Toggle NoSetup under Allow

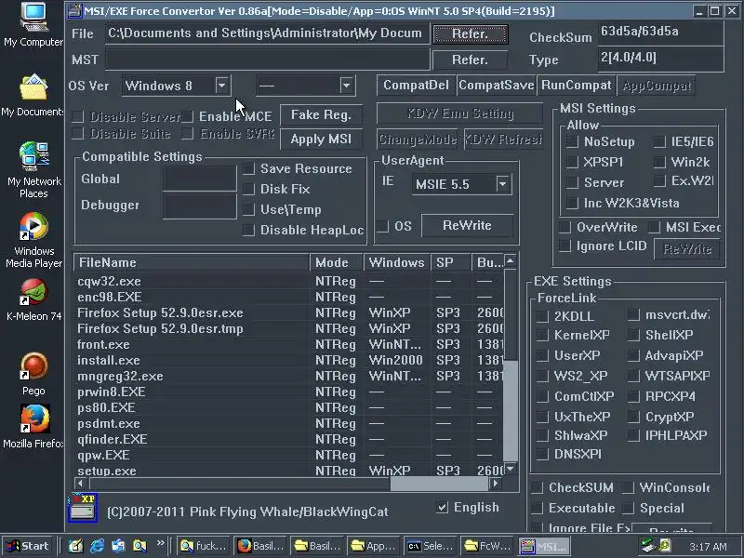click(572, 141)
